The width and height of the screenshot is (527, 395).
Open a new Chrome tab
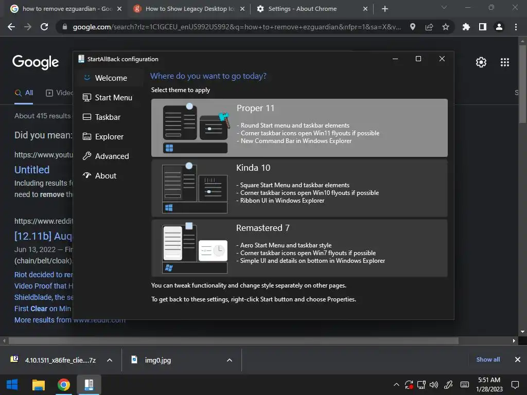385,9
